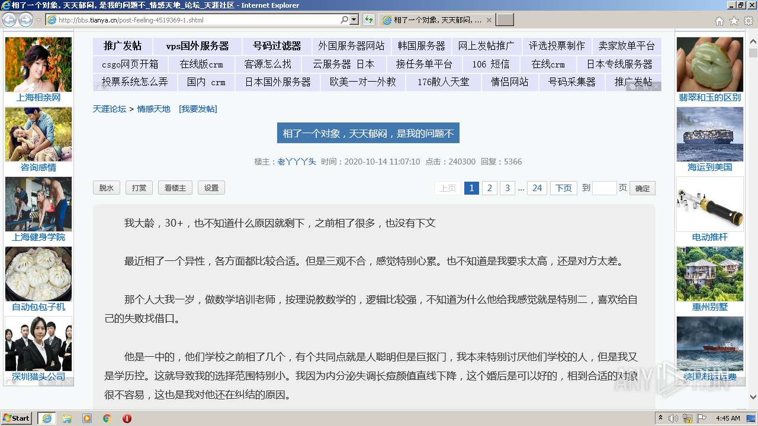Open Windows Explorer folder icon in taskbar
The width and height of the screenshot is (758, 426).
[x=67, y=418]
